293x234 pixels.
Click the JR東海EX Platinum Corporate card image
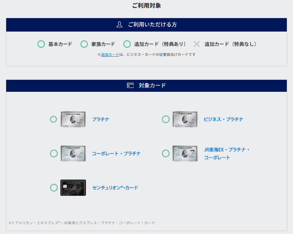[185, 153]
